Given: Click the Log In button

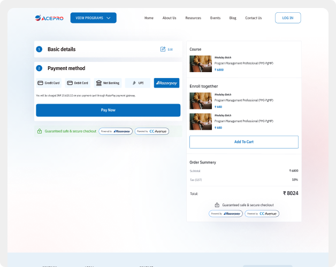Looking at the screenshot, I should (288, 18).
